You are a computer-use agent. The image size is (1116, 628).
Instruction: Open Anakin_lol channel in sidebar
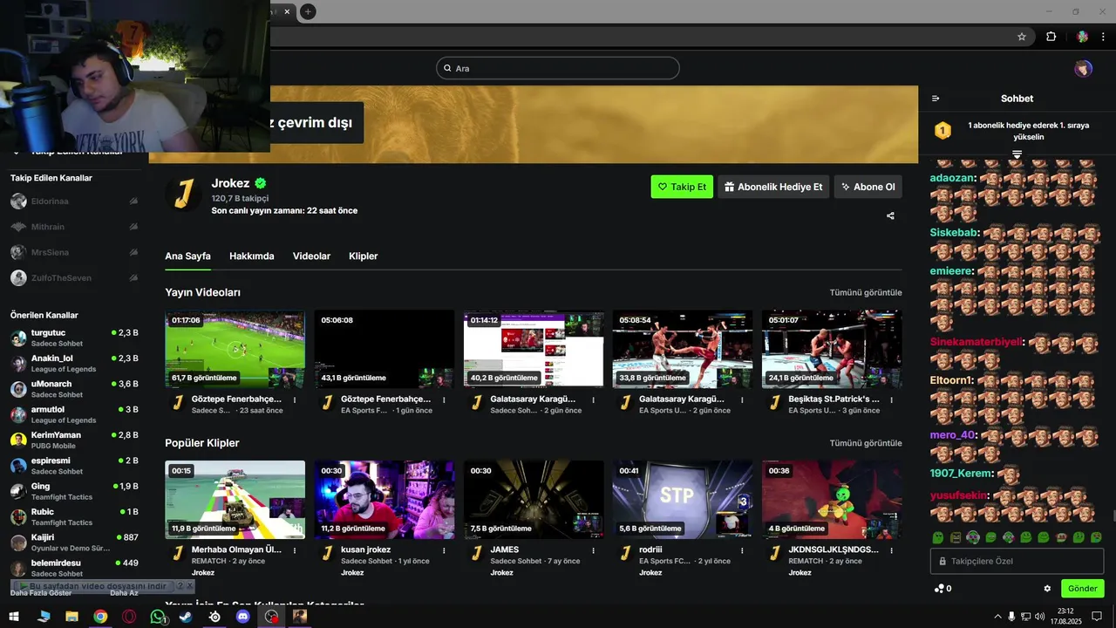pos(74,364)
